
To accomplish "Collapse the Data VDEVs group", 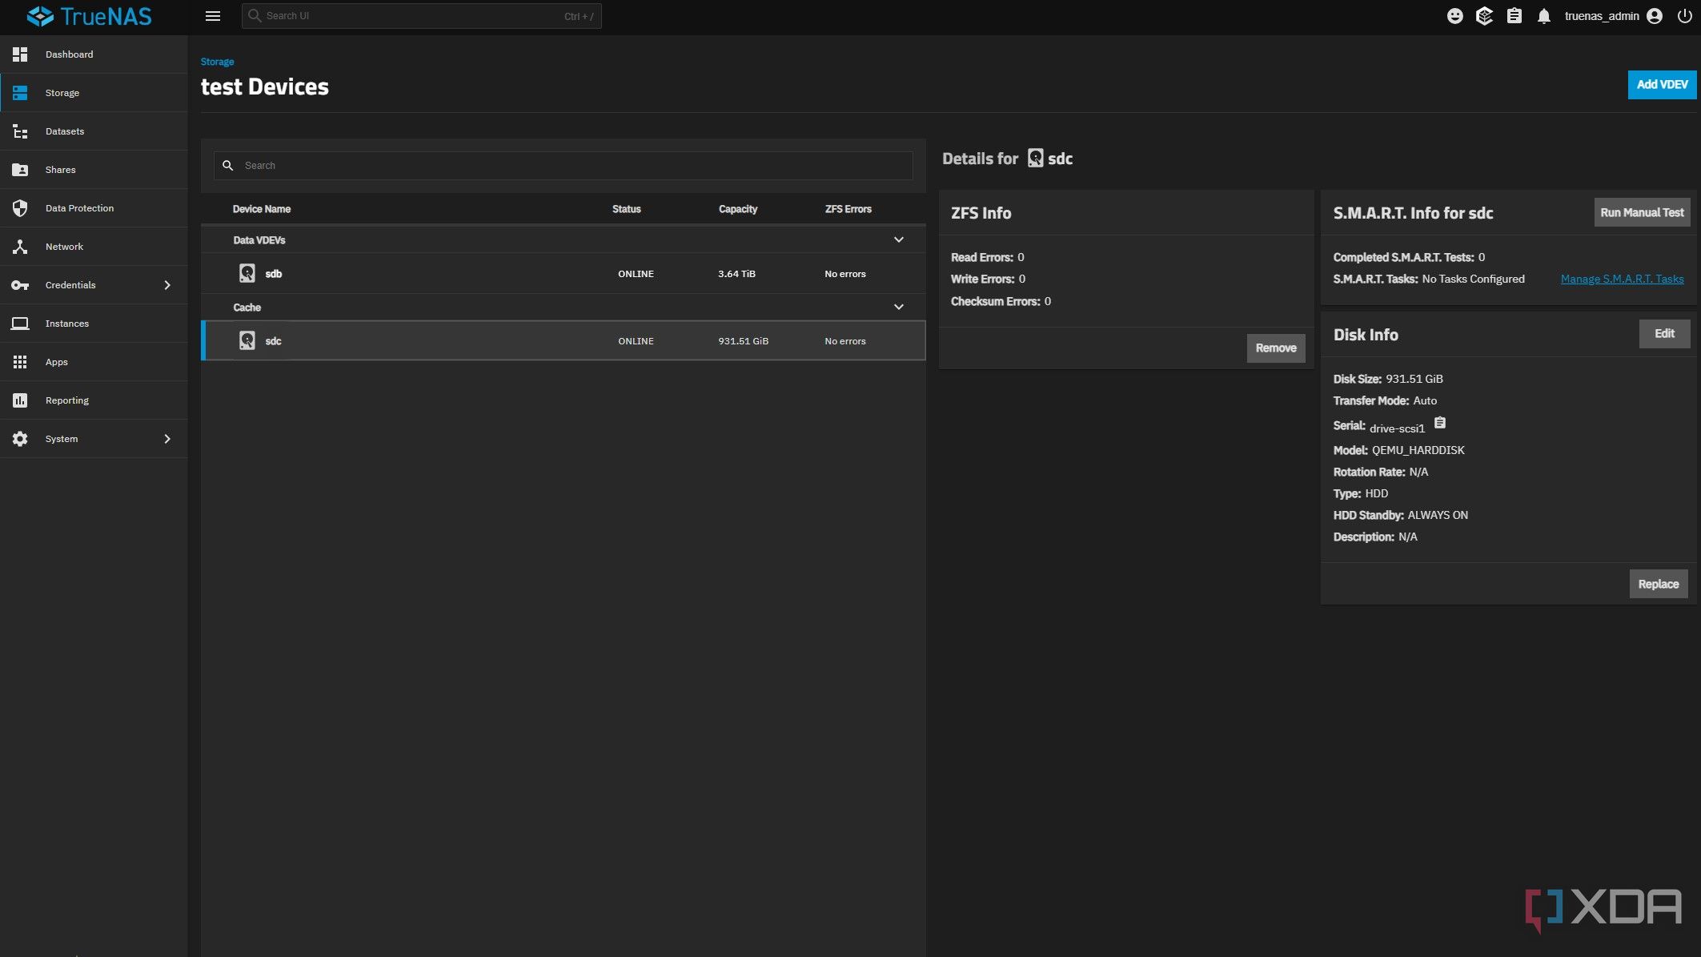I will pyautogui.click(x=899, y=239).
